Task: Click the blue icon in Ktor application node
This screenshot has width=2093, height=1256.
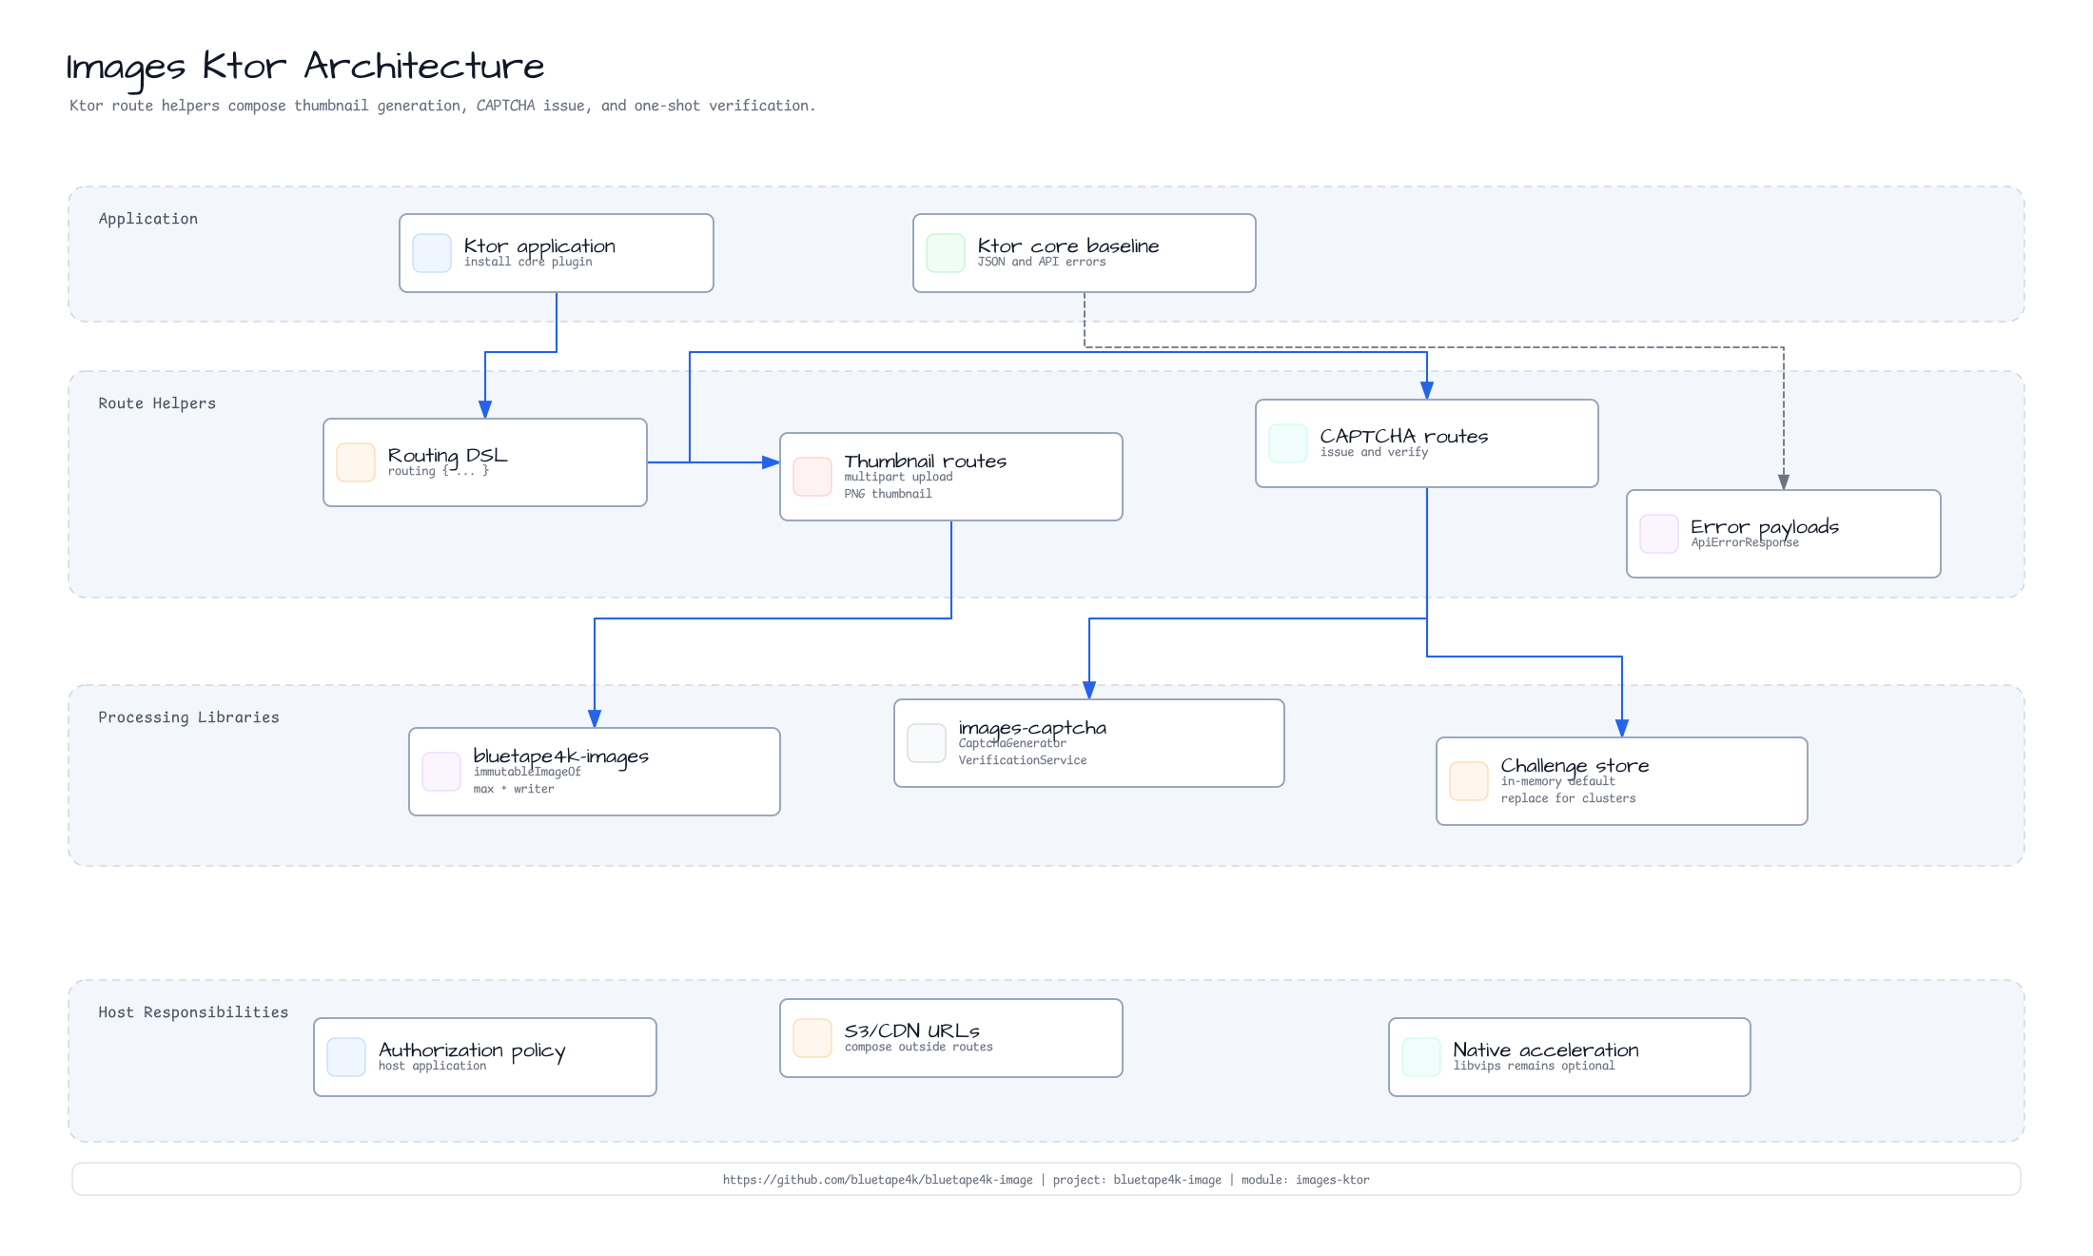Action: (432, 253)
